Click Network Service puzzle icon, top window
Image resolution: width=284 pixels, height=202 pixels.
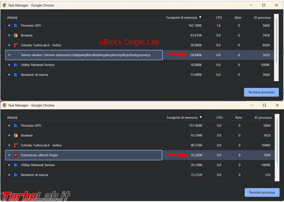15,65
